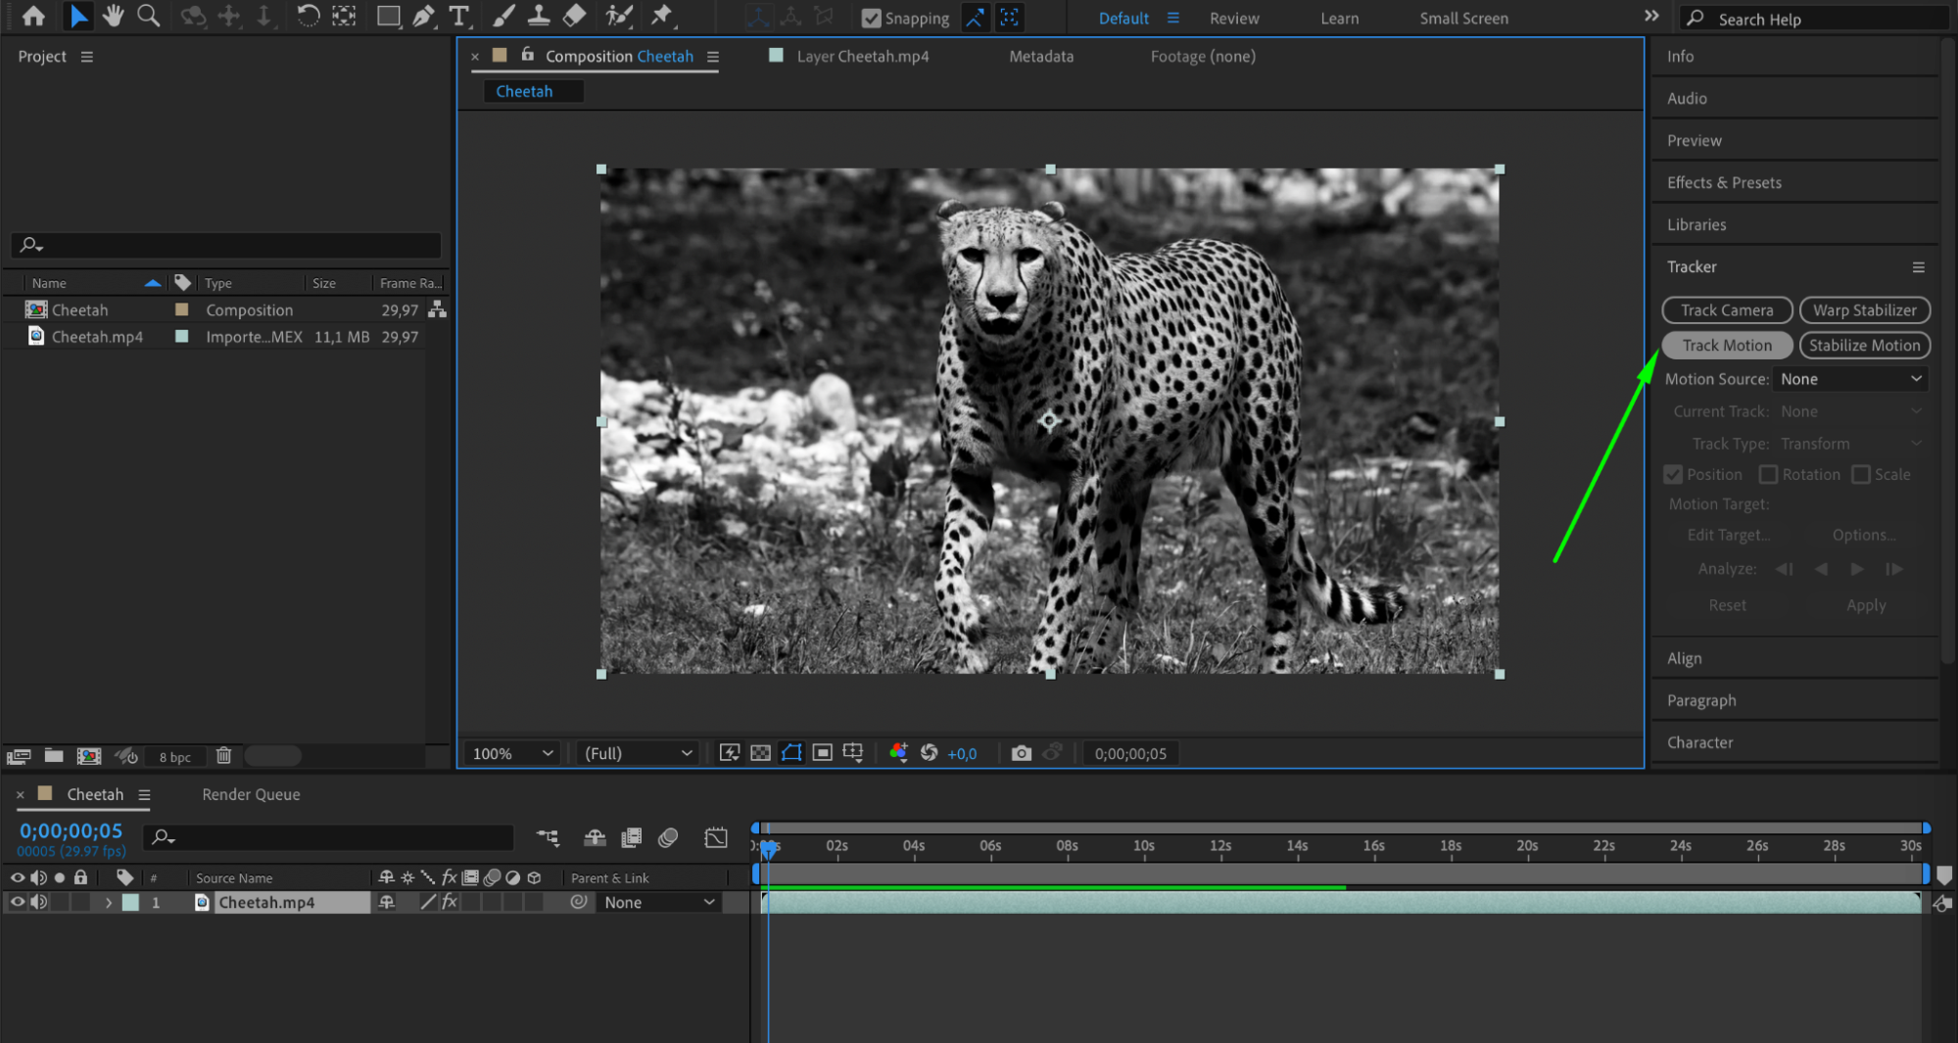Viewport: 1958px width, 1043px height.
Task: Take snapshot with camera icon
Action: pos(1021,753)
